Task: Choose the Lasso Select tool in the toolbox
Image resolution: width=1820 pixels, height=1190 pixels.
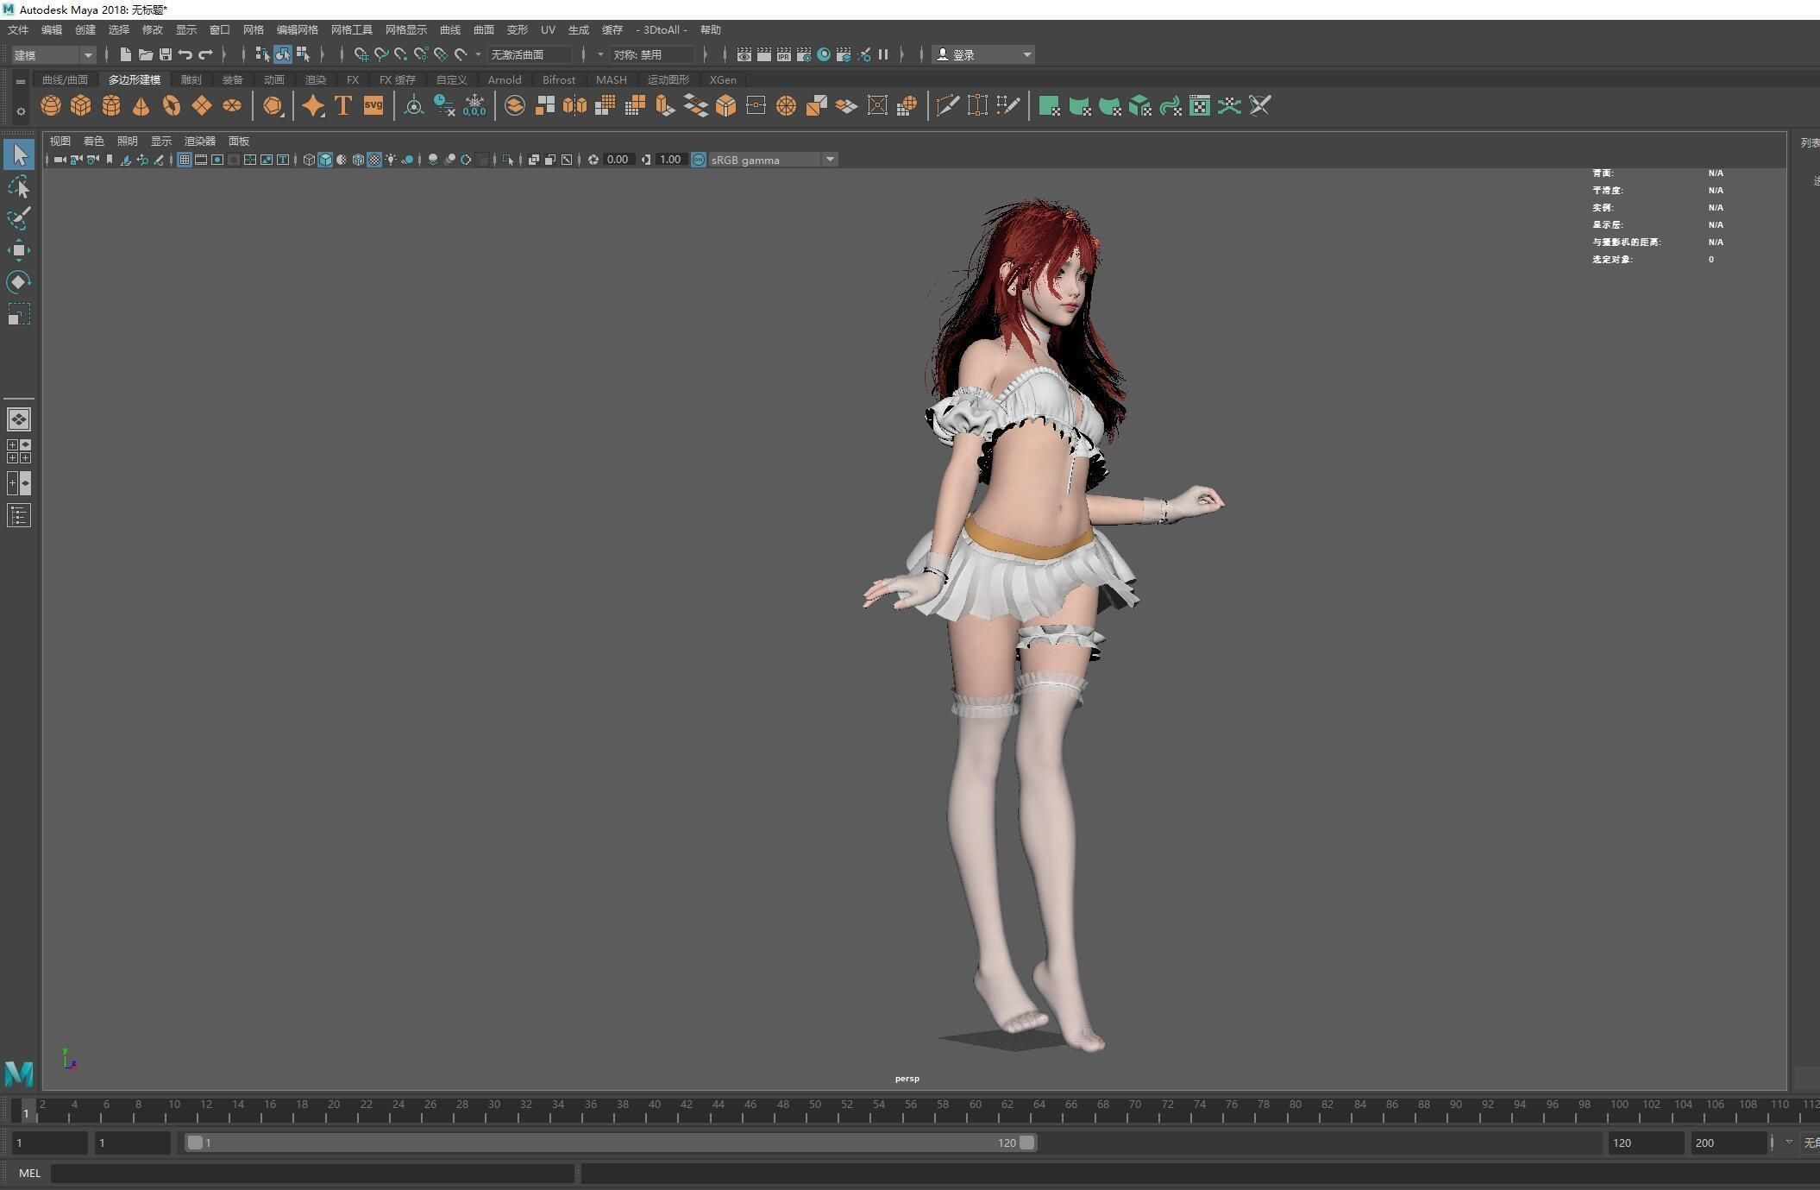Action: tap(19, 187)
